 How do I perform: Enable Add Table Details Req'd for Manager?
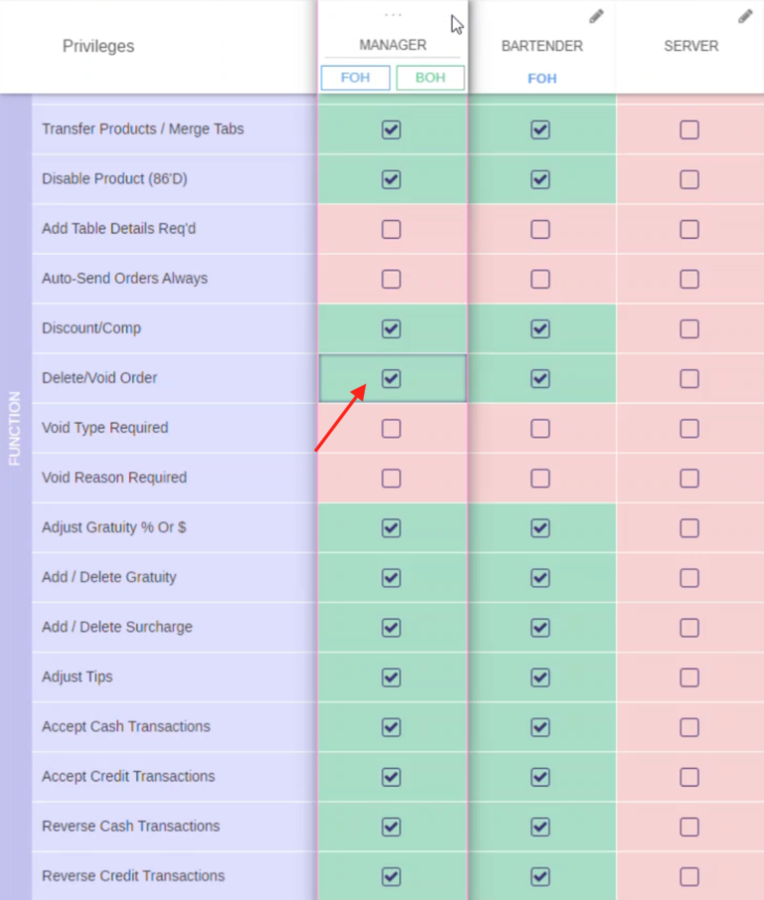coord(391,229)
